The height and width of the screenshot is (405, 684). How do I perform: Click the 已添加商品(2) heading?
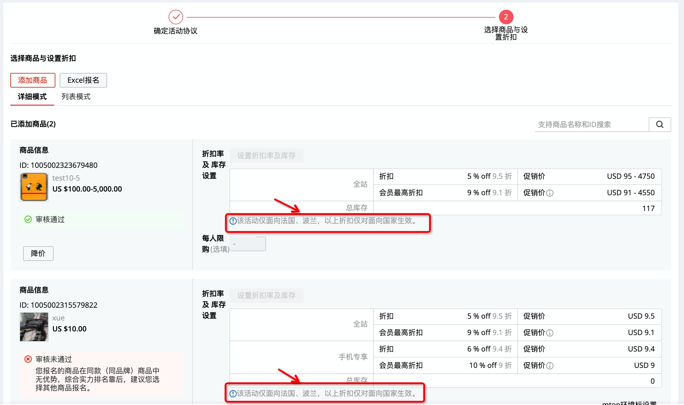click(33, 124)
